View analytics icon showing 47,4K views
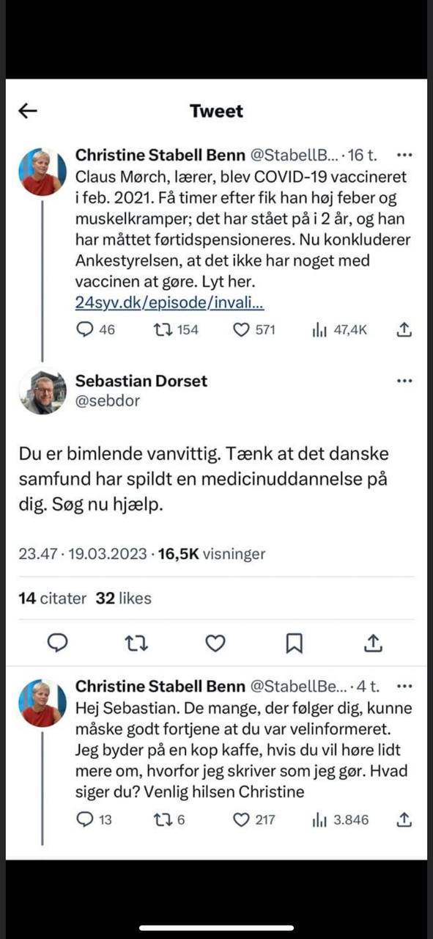 click(x=319, y=330)
